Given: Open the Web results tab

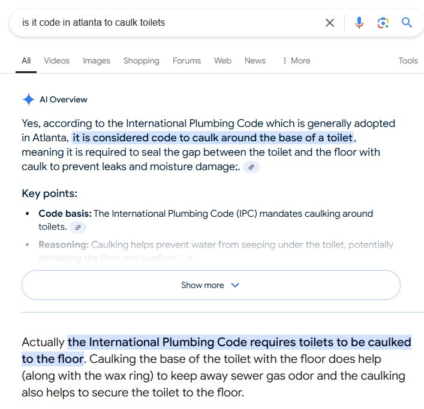Looking at the screenshot, I should pos(222,60).
